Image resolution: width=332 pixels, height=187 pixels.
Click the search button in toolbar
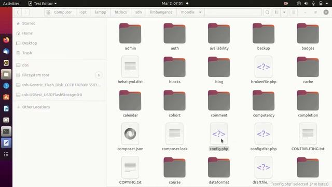click(268, 12)
